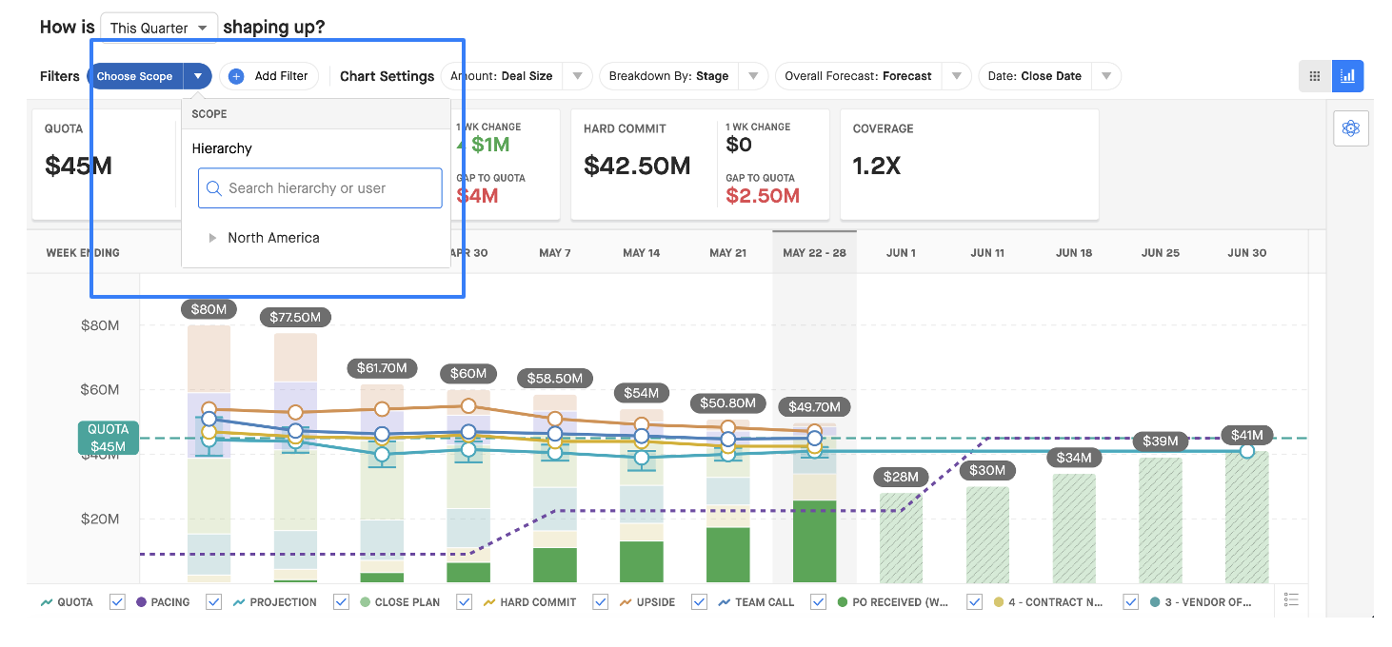Select the bar chart view icon
1392x647 pixels.
pos(1347,76)
